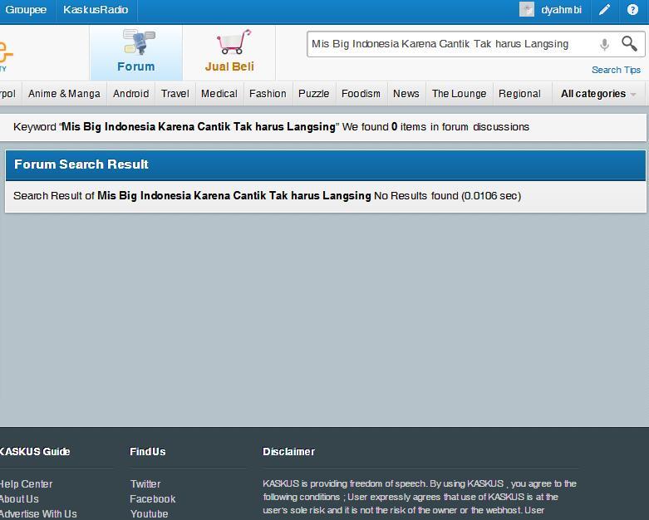Click the microphone voice search icon
The height and width of the screenshot is (520, 649).
point(604,44)
